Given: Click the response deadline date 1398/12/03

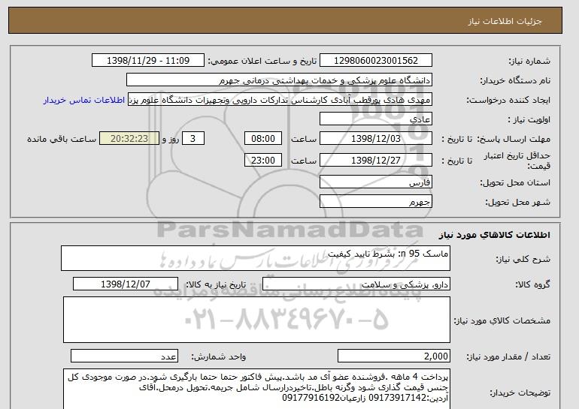Looking at the screenshot, I should click(375, 139).
